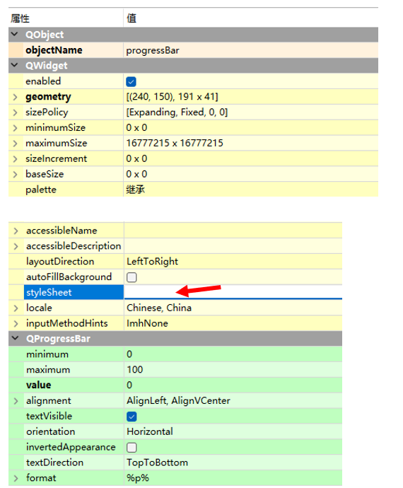The width and height of the screenshot is (403, 488).
Task: Expand the sizeIncrement property
Action: coord(15,158)
